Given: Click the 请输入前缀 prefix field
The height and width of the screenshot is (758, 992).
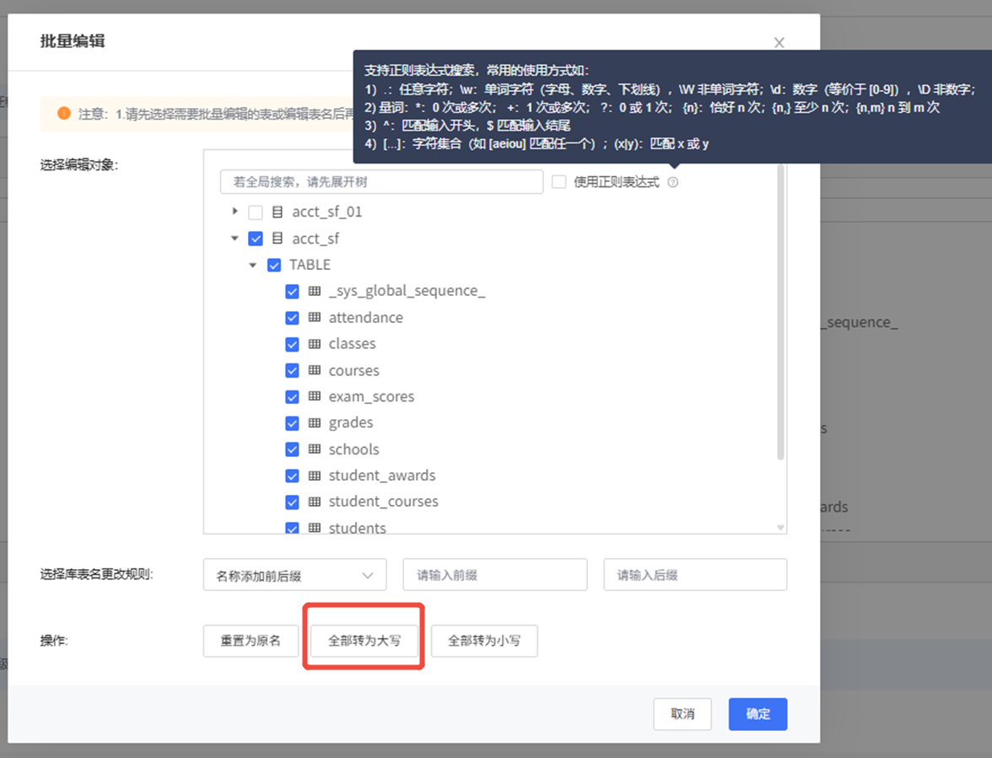Looking at the screenshot, I should click(494, 575).
